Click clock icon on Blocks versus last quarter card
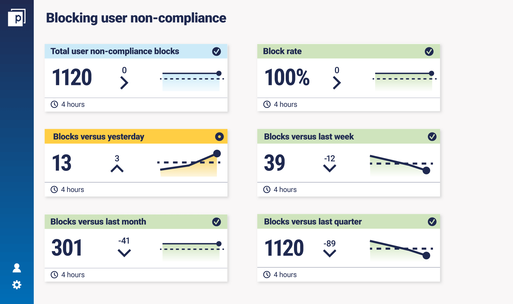This screenshot has height=304, width=513. pyautogui.click(x=267, y=274)
